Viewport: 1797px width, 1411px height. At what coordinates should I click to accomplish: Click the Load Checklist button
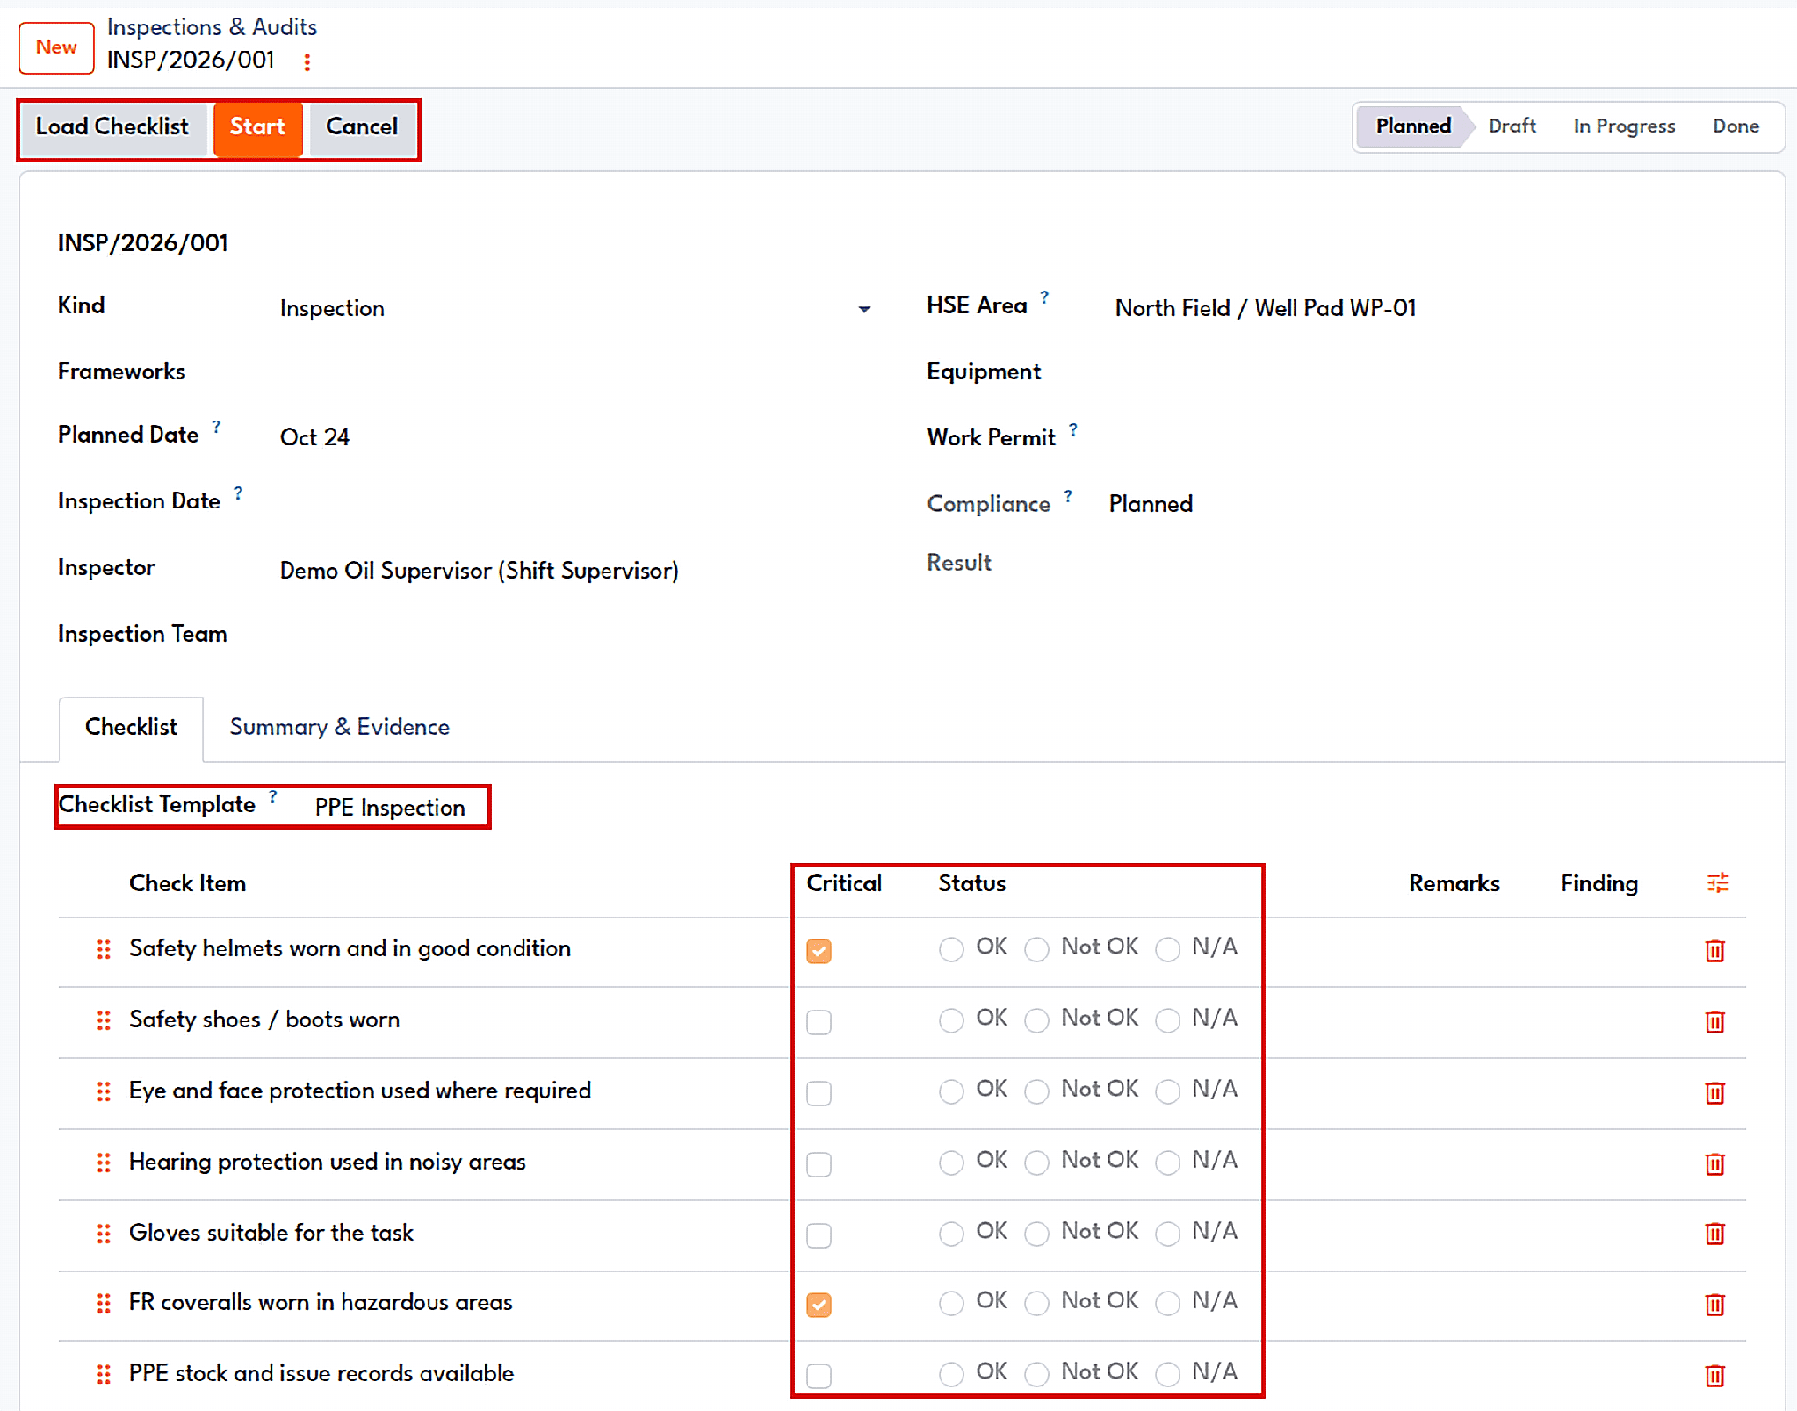pos(112,127)
